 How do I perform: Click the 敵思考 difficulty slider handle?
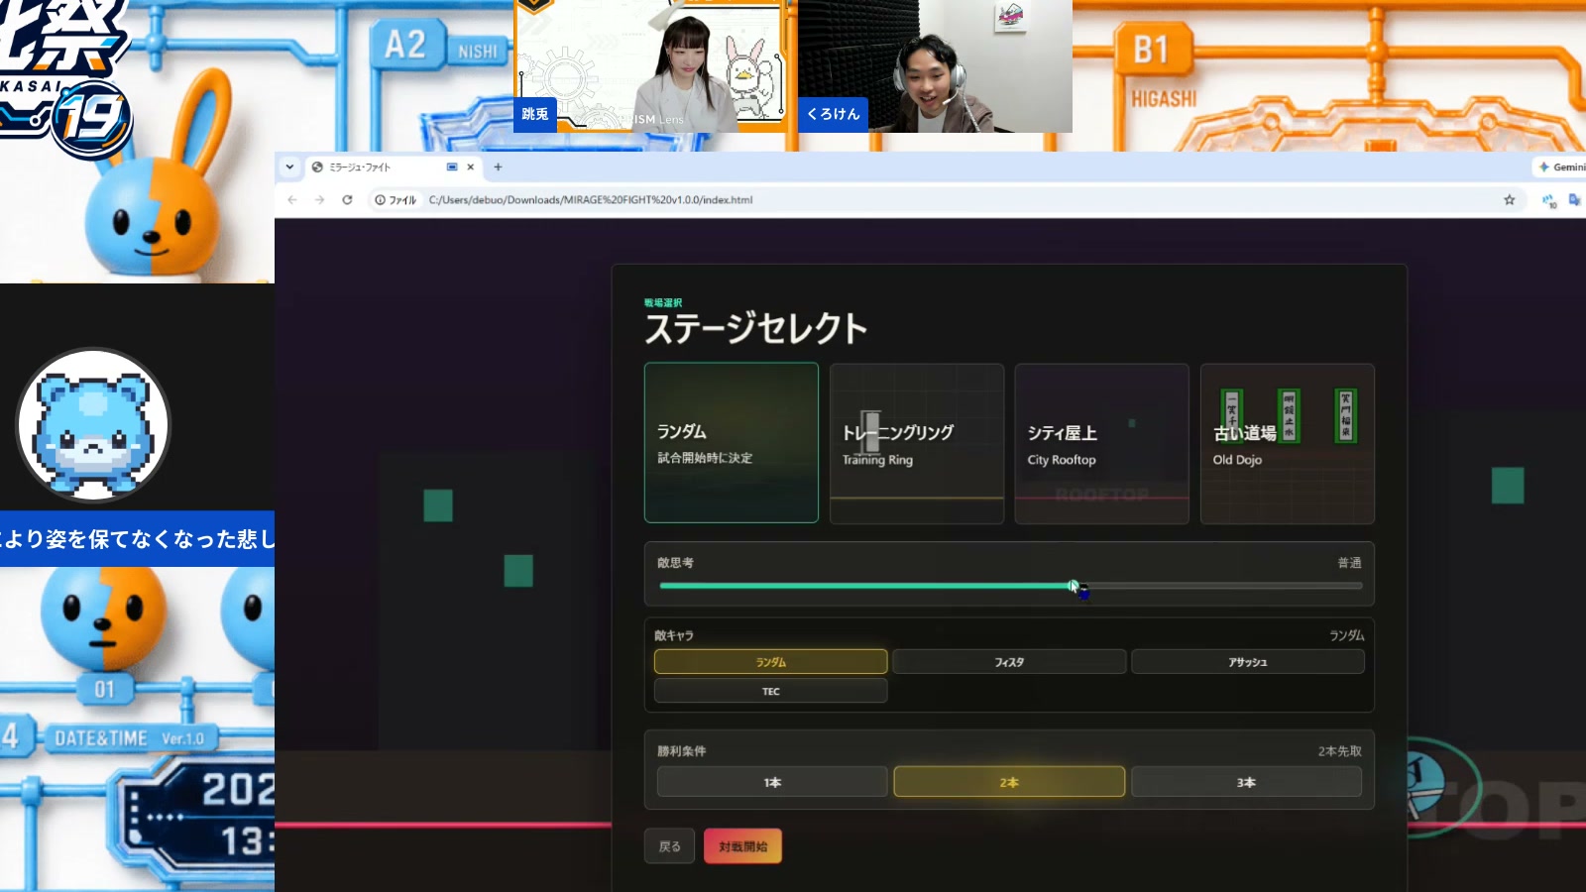pos(1073,586)
